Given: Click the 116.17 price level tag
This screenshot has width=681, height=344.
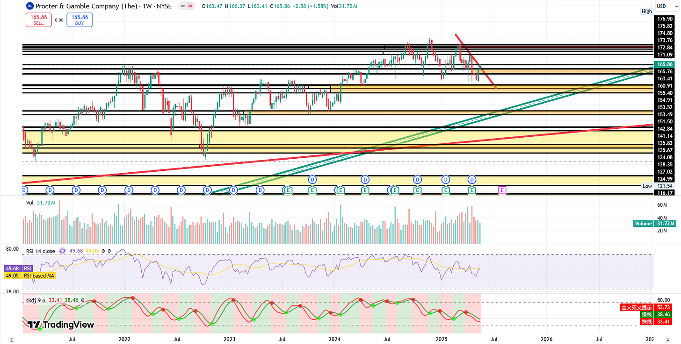Looking at the screenshot, I should point(665,193).
